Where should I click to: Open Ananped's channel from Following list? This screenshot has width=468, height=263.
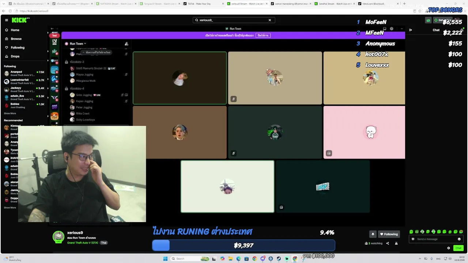point(24,73)
